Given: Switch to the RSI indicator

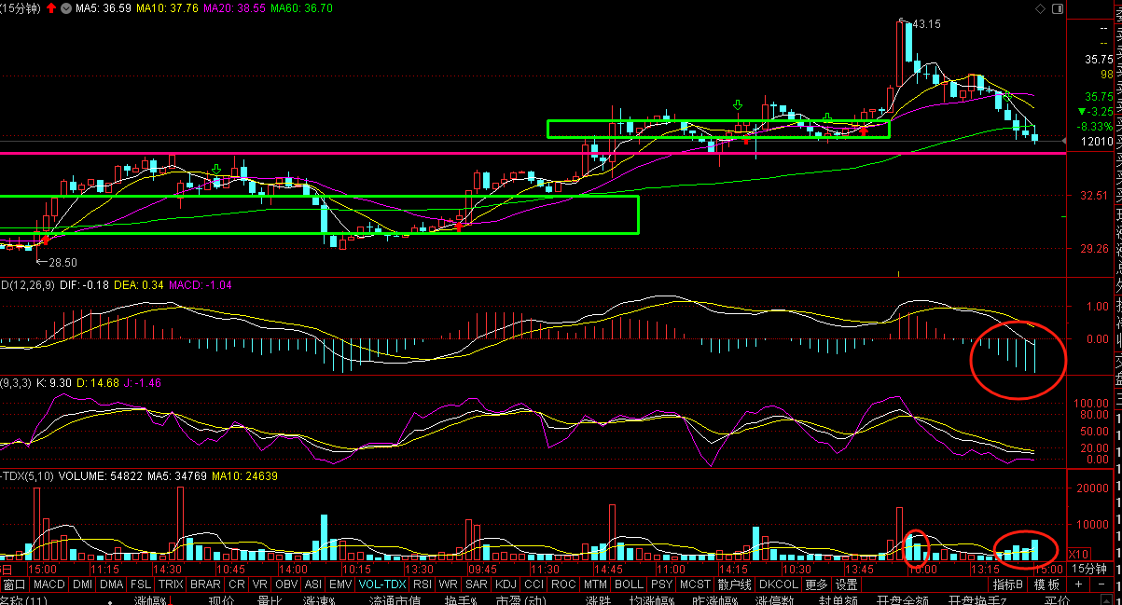Looking at the screenshot, I should 423,584.
